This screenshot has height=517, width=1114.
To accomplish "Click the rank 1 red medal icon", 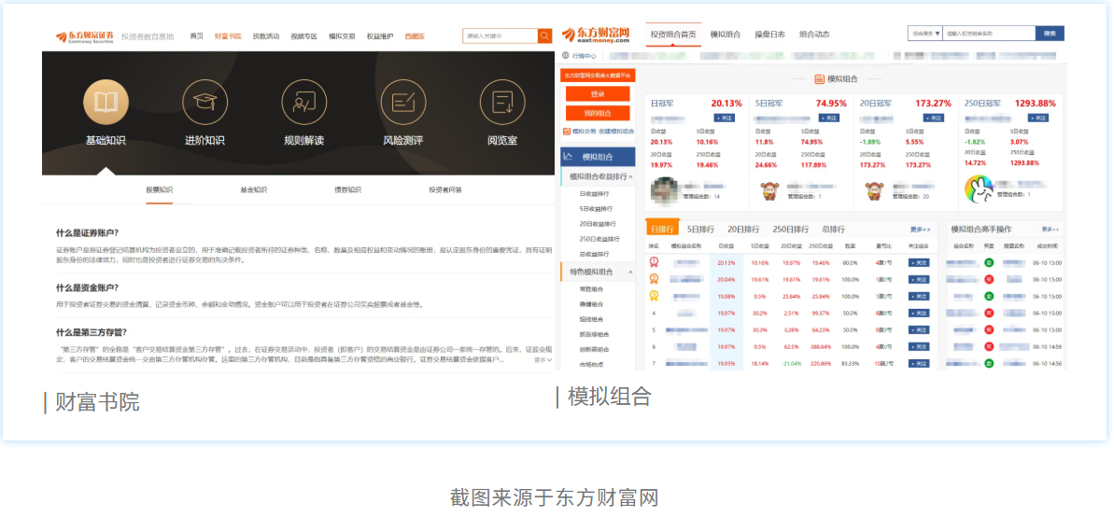I will pos(653,262).
